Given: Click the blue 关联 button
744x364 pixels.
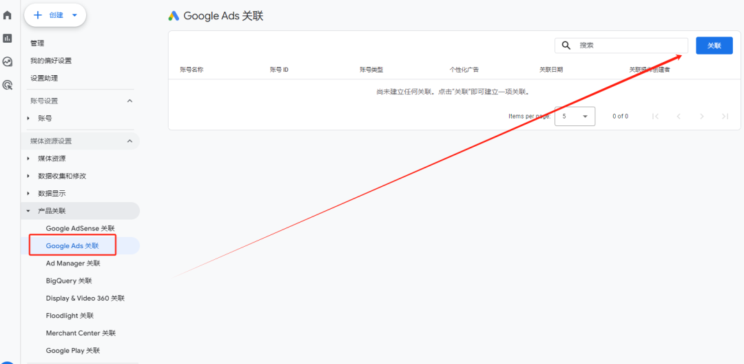Looking at the screenshot, I should coord(714,45).
